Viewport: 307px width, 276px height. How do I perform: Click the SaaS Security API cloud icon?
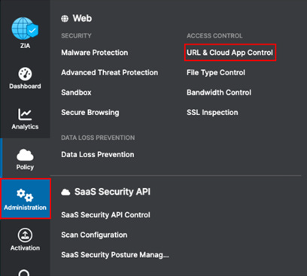point(65,193)
